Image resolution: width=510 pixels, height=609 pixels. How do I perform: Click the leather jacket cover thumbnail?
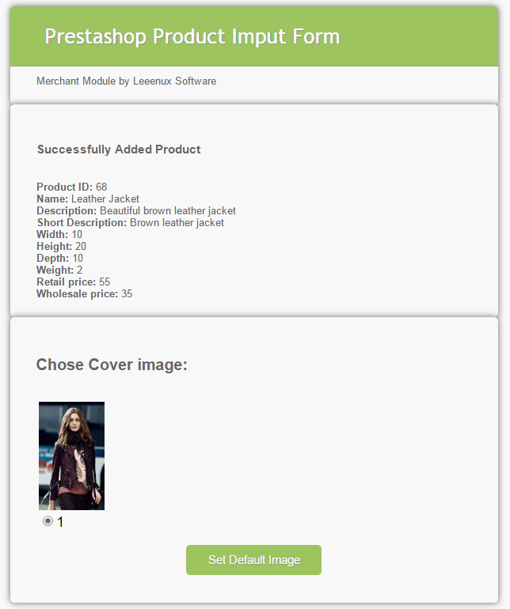pyautogui.click(x=71, y=456)
